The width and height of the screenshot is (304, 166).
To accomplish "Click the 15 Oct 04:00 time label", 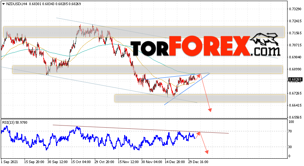I will 81,162.
